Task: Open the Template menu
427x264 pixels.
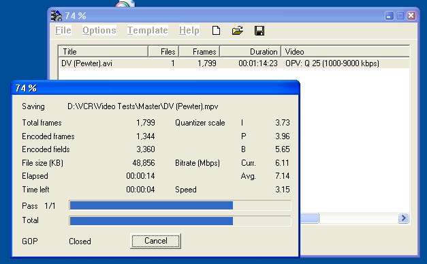Action: click(147, 30)
